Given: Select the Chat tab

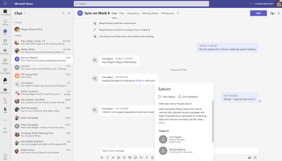Looking at the screenshot, I should 114,13.
